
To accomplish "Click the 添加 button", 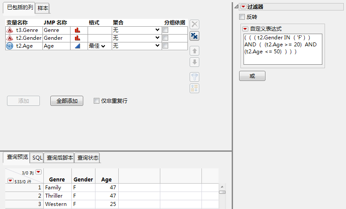I will 23,101.
